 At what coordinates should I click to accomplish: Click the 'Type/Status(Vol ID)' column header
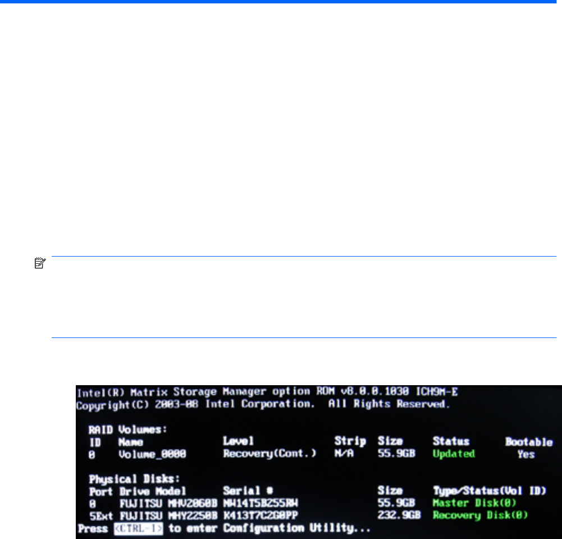click(x=490, y=491)
